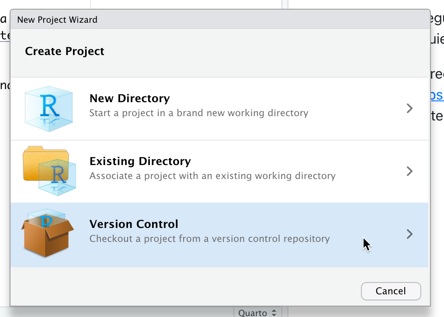Screen dimensions: 444x317
Task: Choose the New Directory title
Action: point(130,98)
